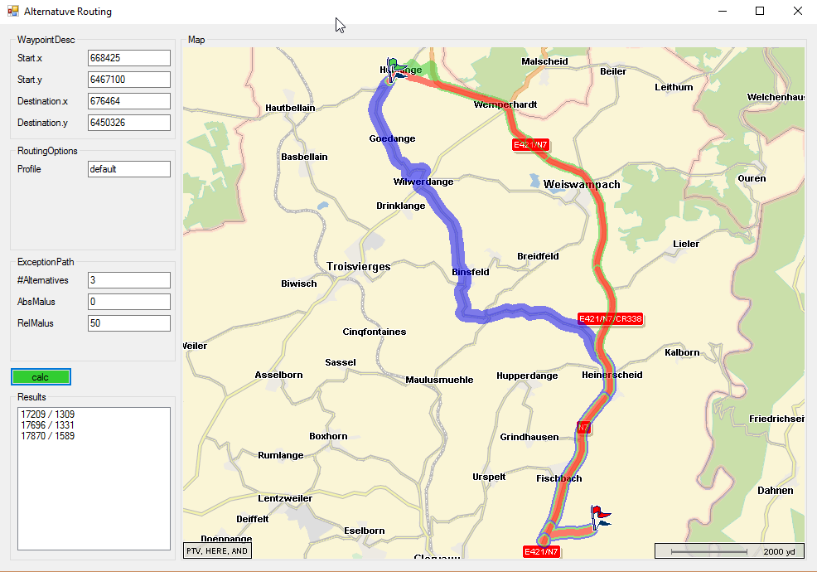Click the Destination.y text box

tap(128, 123)
